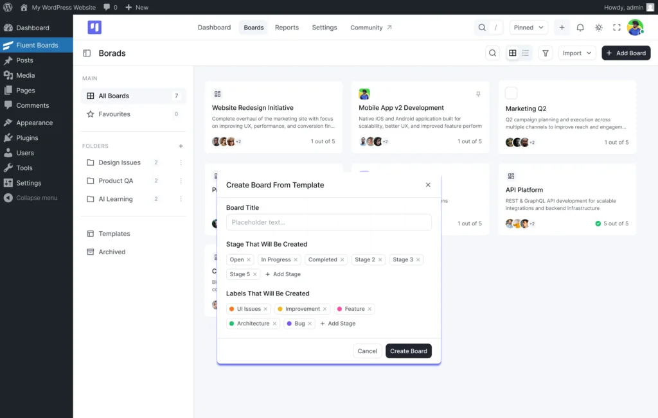Open the Community external link
The height and width of the screenshot is (418, 658).
371,27
